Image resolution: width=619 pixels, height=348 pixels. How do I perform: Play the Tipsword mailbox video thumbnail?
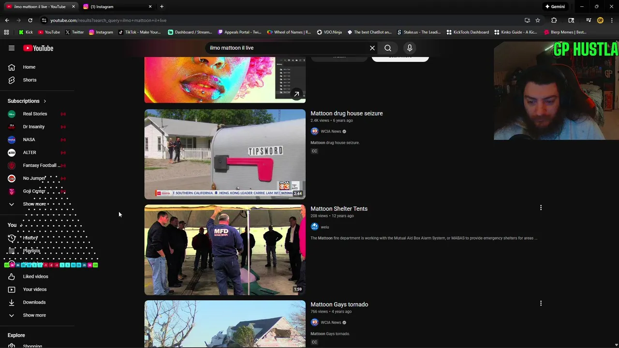(225, 154)
